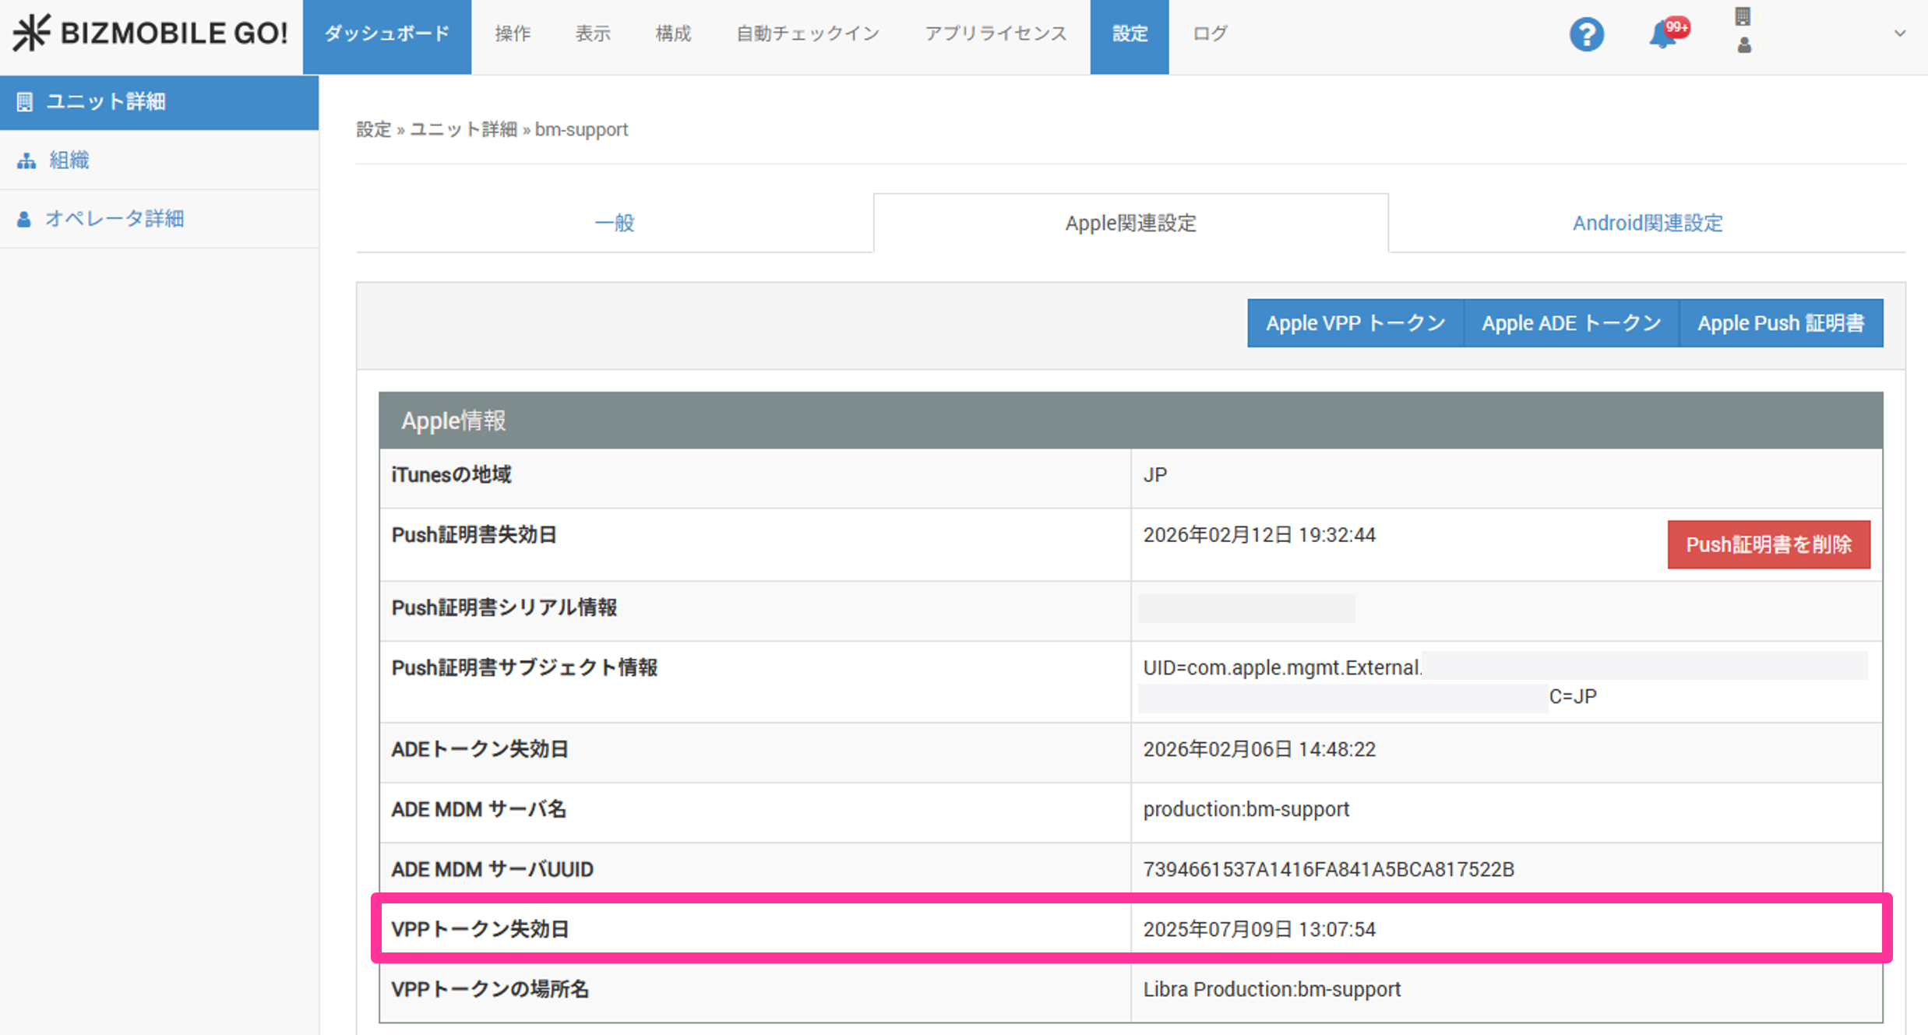The height and width of the screenshot is (1035, 1928).
Task: Open the 自動チェックイン menu
Action: point(807,34)
